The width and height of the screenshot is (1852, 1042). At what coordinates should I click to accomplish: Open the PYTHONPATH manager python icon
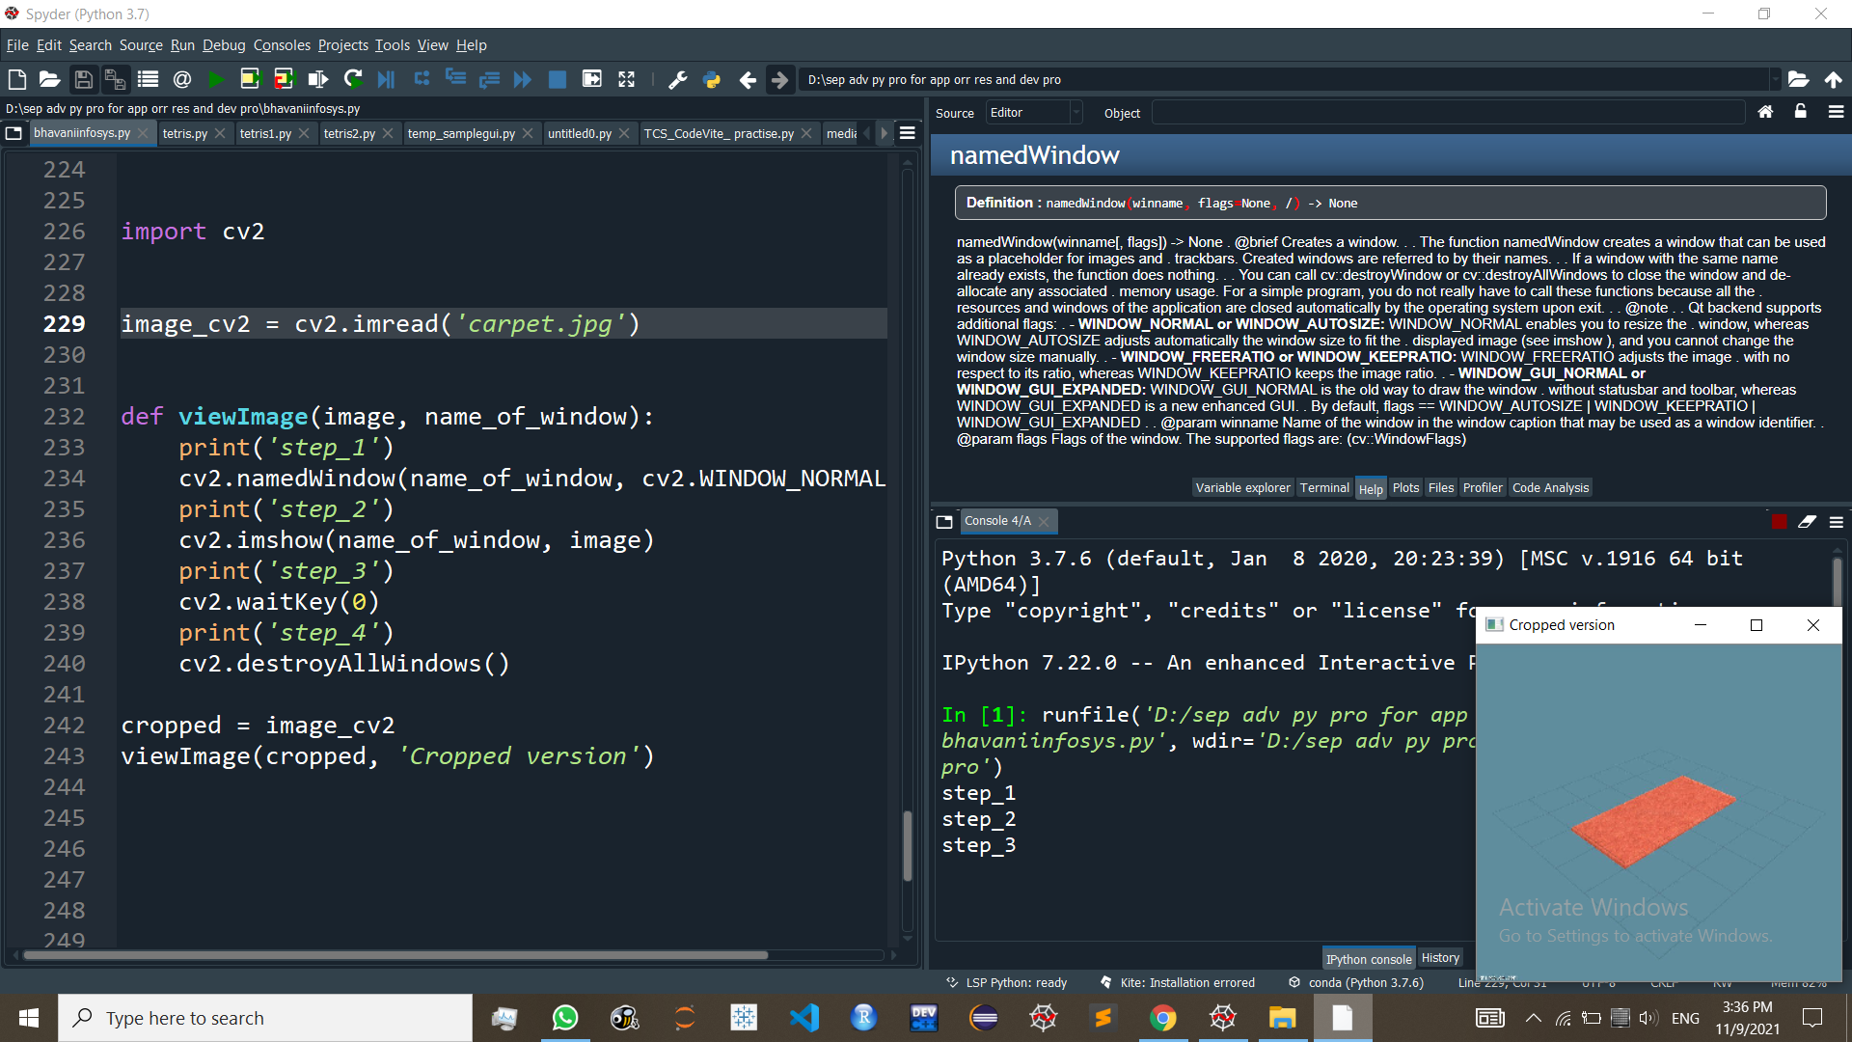click(712, 79)
